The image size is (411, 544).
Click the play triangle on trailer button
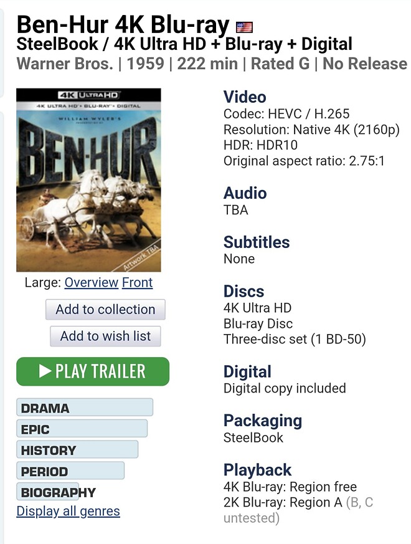45,371
